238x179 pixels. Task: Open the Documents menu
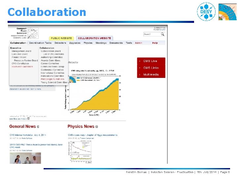pyautogui.click(x=116, y=43)
